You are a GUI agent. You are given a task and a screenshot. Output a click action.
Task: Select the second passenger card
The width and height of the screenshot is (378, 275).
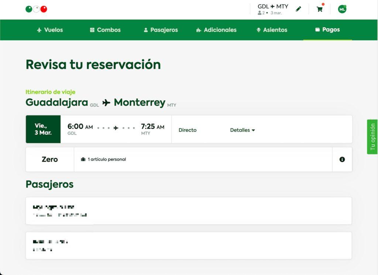[x=189, y=245]
